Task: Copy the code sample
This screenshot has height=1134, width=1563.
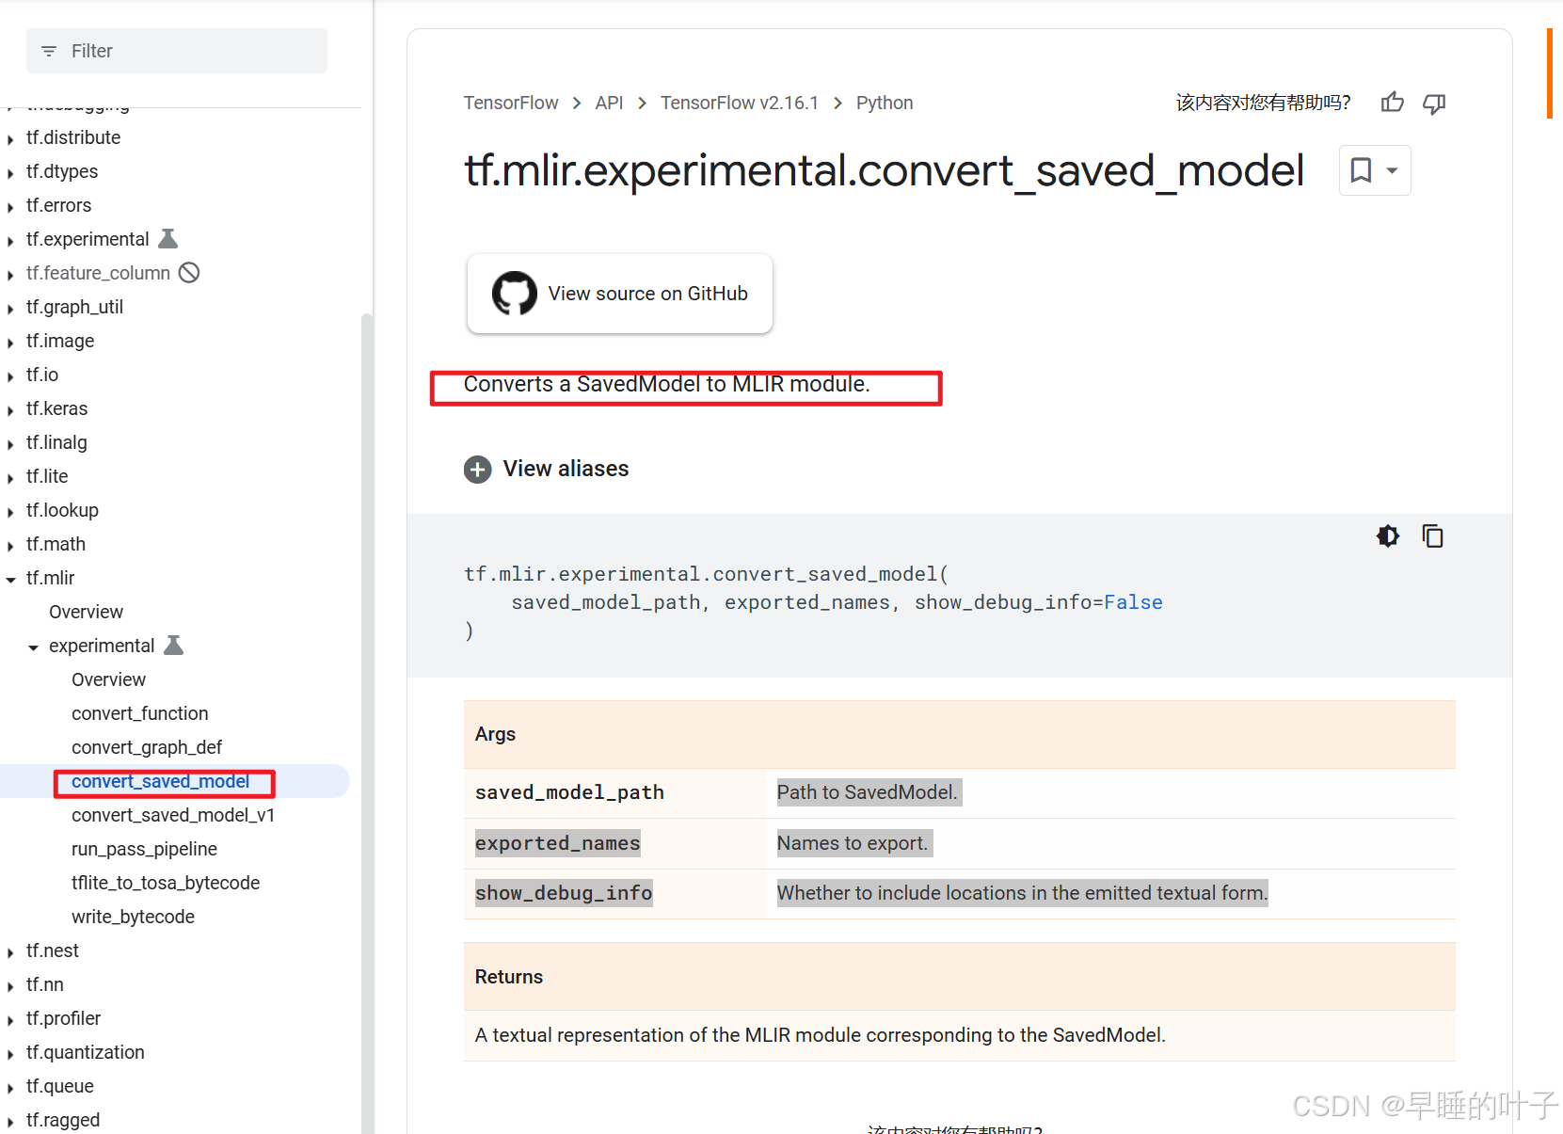Action: 1433,536
